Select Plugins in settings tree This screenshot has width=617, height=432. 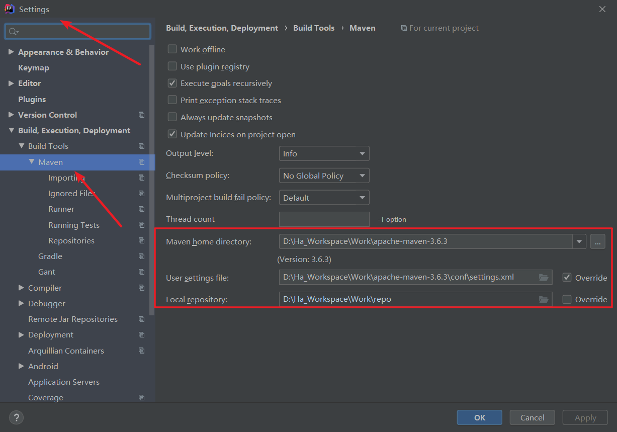32,99
